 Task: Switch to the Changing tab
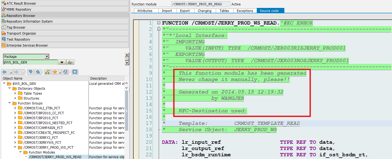(205, 11)
